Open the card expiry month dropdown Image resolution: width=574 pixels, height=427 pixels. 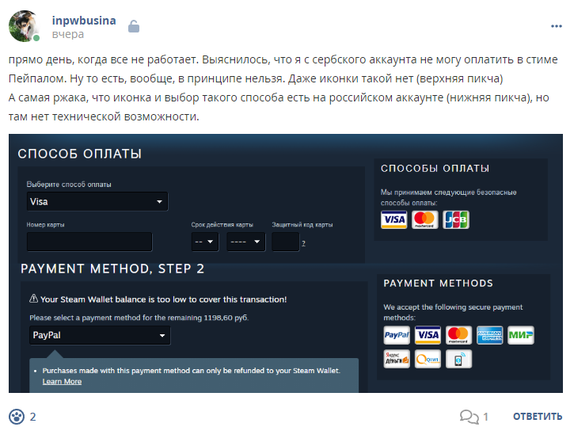point(204,242)
